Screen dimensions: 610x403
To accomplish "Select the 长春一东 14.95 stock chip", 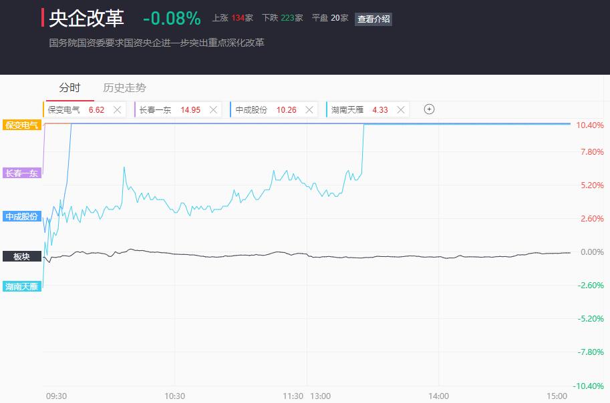I will [x=170, y=110].
